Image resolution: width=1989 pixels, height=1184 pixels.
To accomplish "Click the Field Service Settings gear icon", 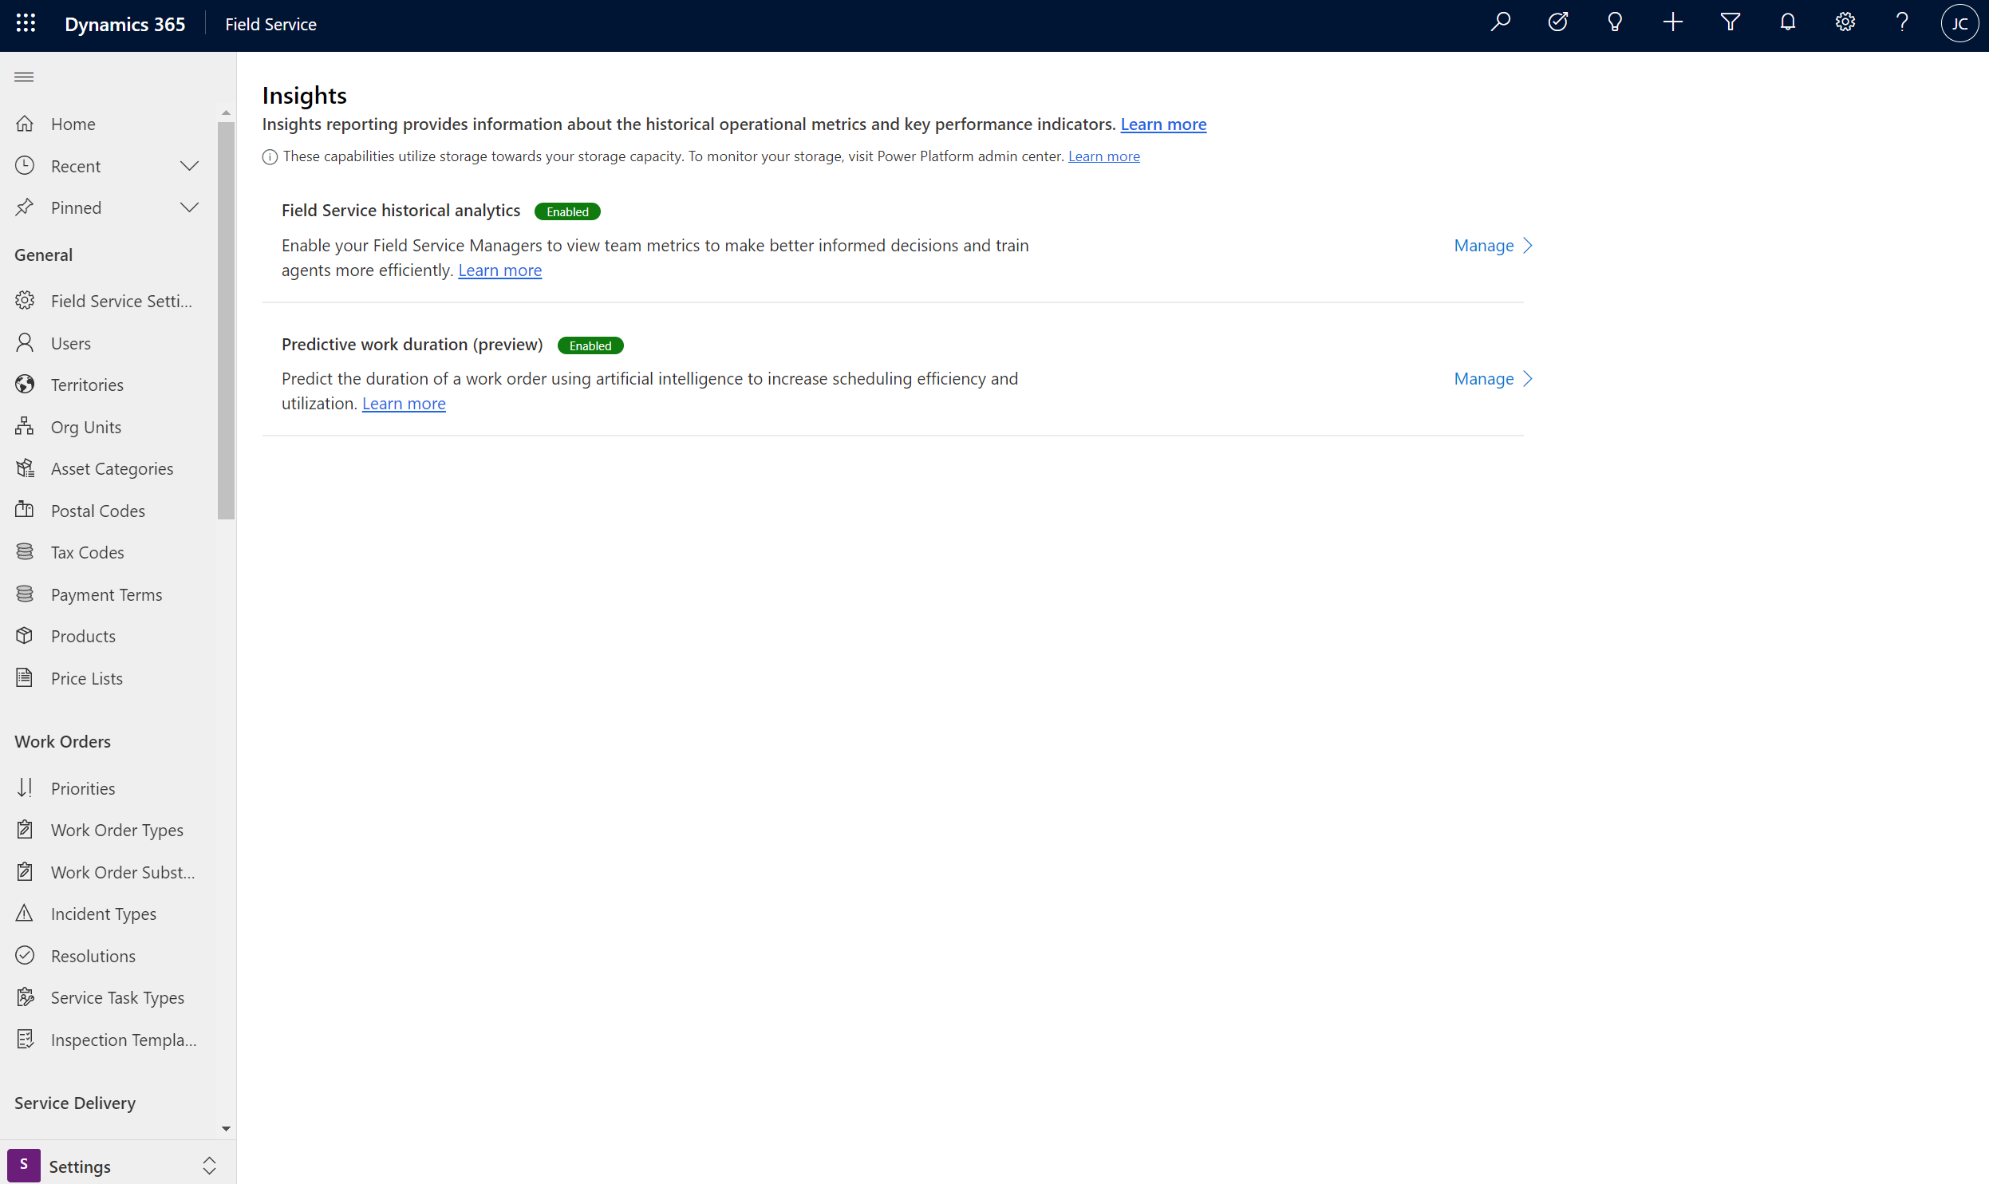I will pos(25,301).
